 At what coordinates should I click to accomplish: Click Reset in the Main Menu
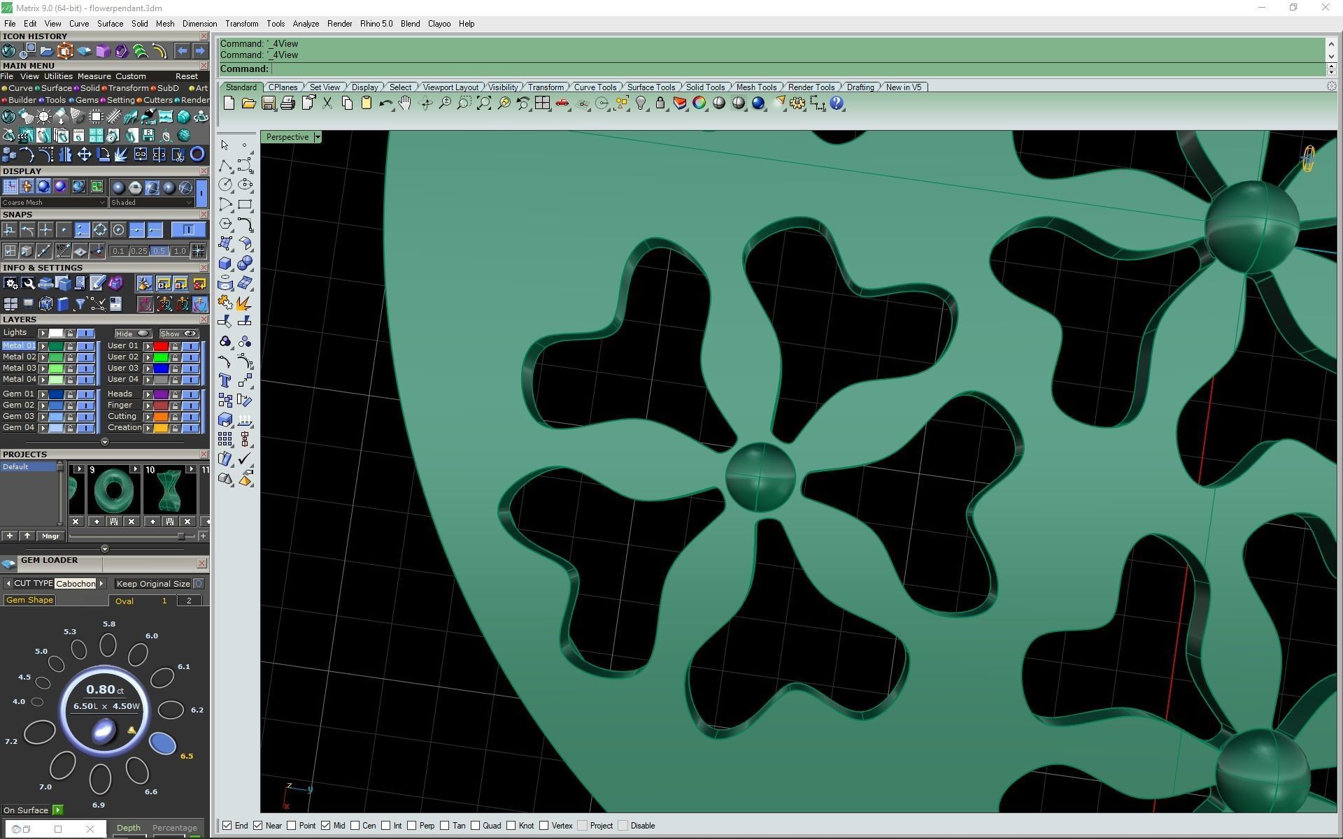click(x=187, y=76)
